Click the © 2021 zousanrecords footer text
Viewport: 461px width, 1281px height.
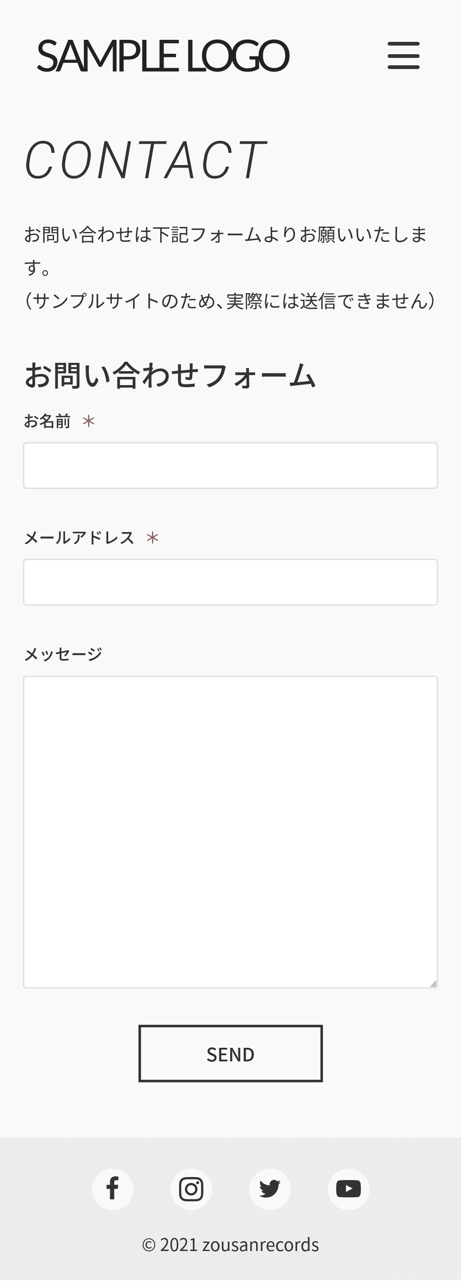(x=231, y=1244)
